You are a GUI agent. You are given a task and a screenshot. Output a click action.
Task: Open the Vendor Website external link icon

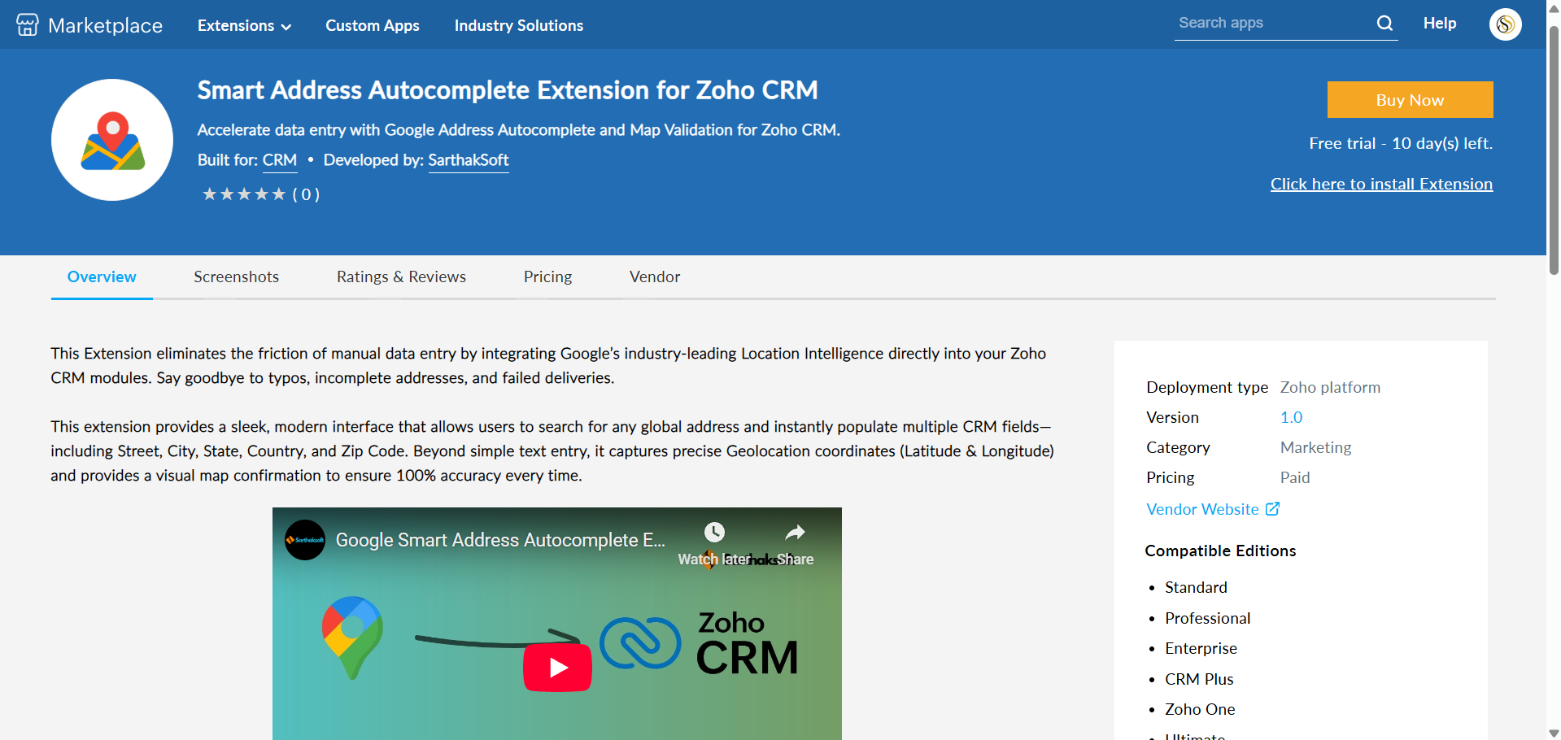tap(1272, 508)
